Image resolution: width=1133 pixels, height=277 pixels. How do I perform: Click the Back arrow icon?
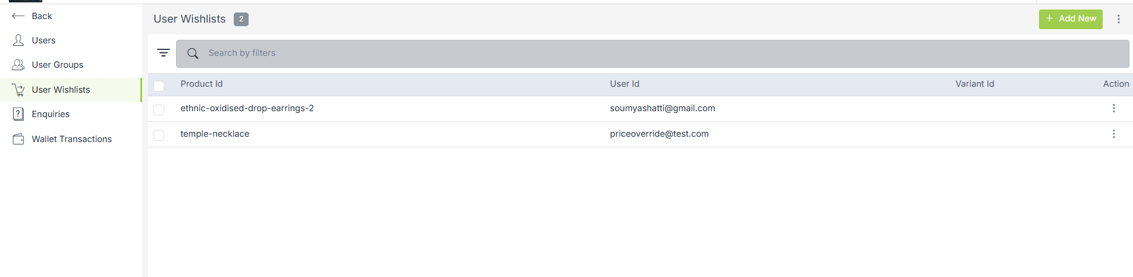(18, 16)
